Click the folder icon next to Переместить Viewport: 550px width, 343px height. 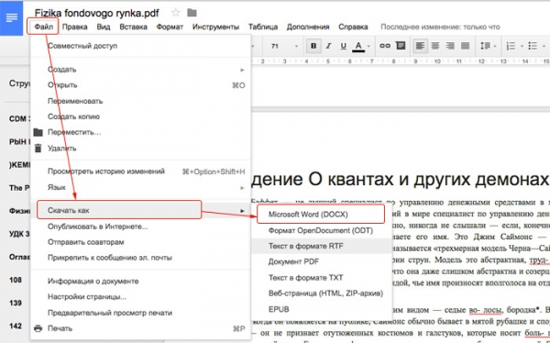point(38,132)
